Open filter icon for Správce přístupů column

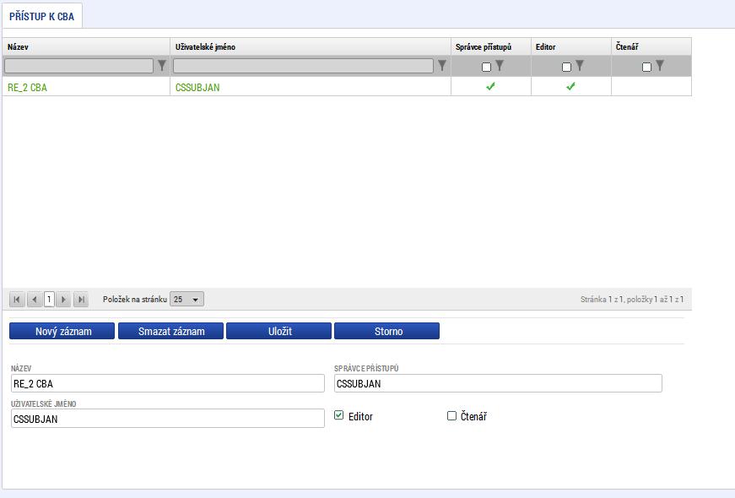pyautogui.click(x=500, y=66)
